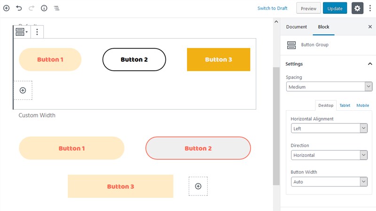This screenshot has width=376, height=211.
Task: Switch to the Document tab
Action: pyautogui.click(x=297, y=27)
